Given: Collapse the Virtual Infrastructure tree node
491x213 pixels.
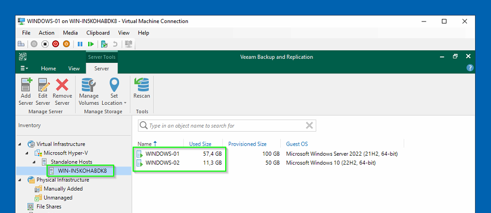Looking at the screenshot, I should [x=21, y=144].
